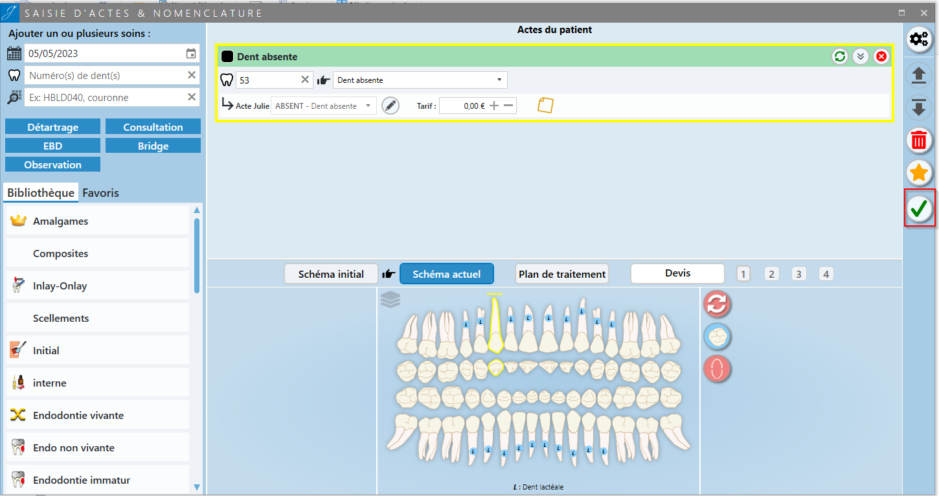The height and width of the screenshot is (496, 939).
Task: Open the Dent absente dropdown
Action: click(x=420, y=80)
